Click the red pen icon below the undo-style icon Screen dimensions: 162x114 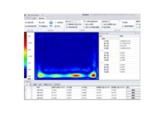pyautogui.click(x=123, y=26)
